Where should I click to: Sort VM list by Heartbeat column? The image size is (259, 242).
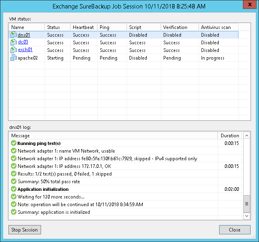point(83,27)
